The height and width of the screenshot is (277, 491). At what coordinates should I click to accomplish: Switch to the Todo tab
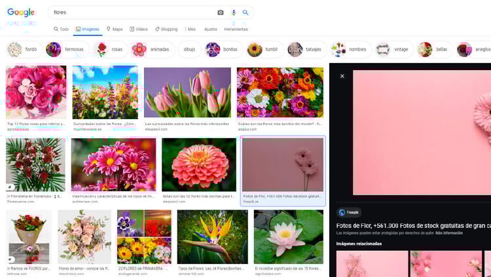coord(61,29)
